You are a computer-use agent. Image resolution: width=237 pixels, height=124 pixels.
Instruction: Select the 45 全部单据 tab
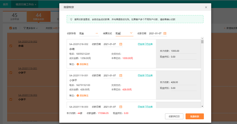[x=14, y=17]
